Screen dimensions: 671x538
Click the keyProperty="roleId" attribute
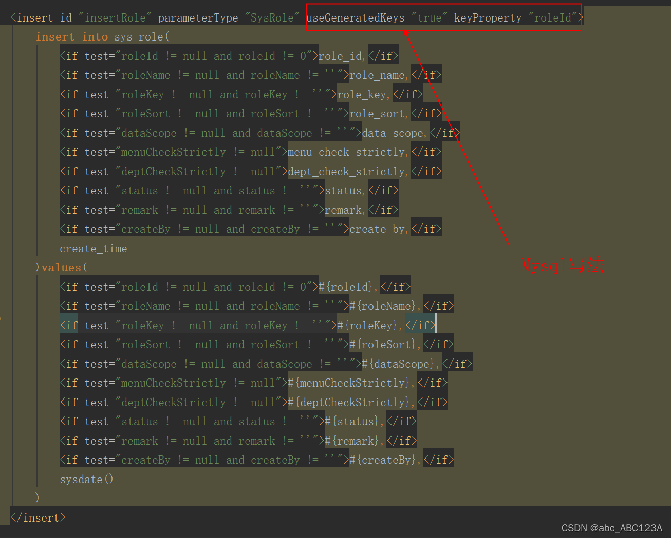(516, 18)
